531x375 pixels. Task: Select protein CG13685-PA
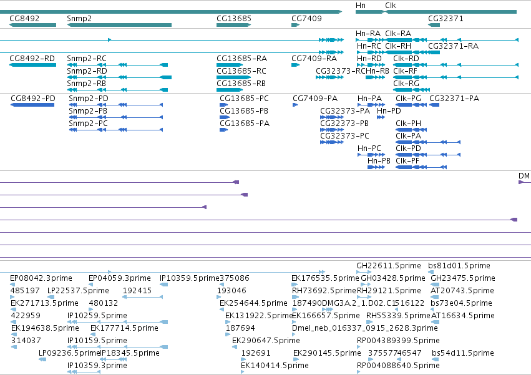pyautogui.click(x=245, y=124)
